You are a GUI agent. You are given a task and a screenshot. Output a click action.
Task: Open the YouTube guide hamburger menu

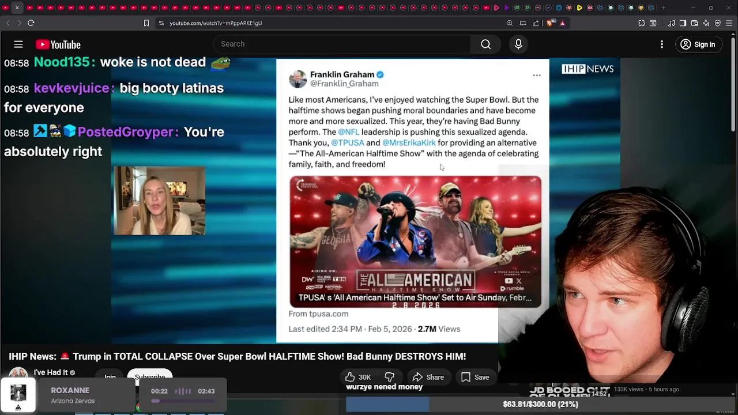[18, 44]
